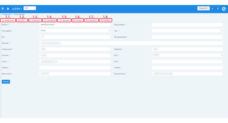Open the País dropdown
Viewport: 228px width, 123px height.
(x=187, y=55)
